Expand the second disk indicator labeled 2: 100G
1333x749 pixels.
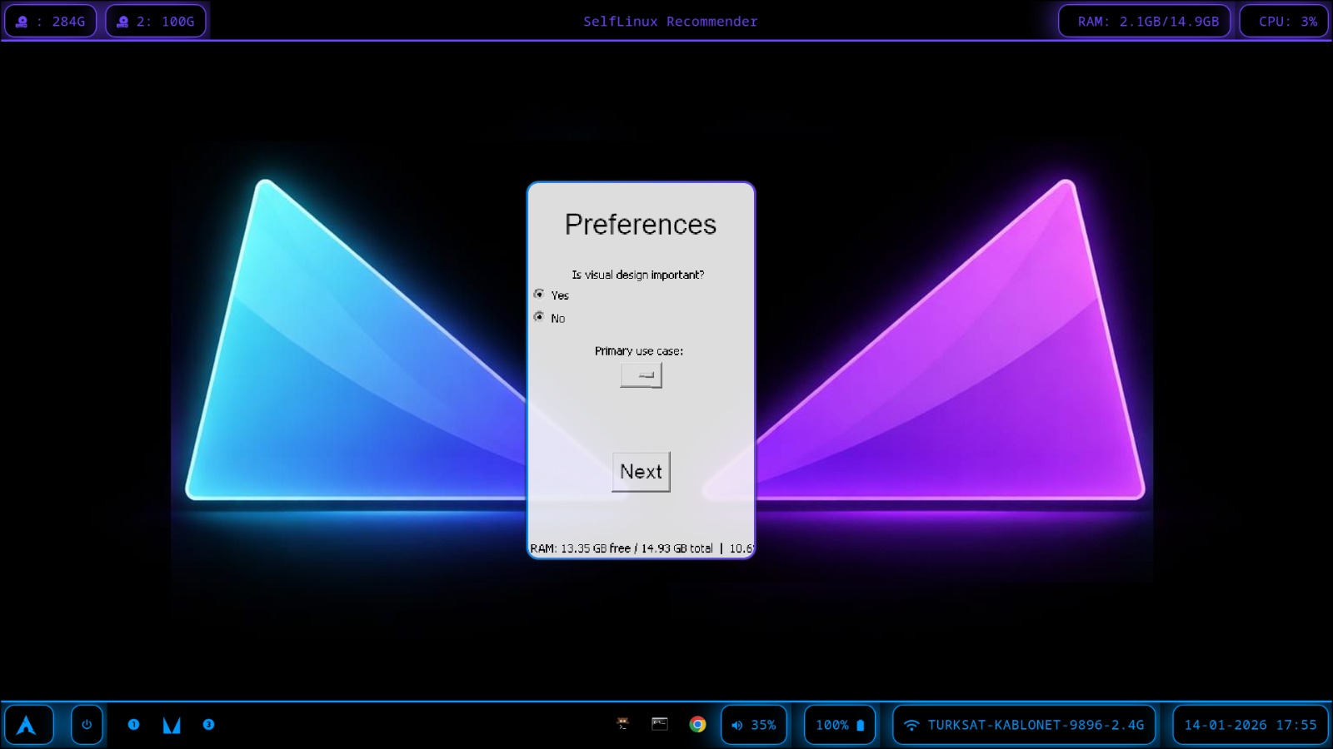pos(156,21)
